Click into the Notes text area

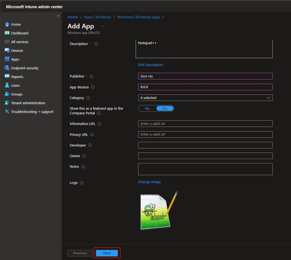(x=205, y=169)
